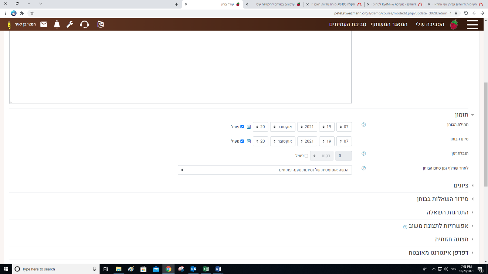The height and width of the screenshot is (274, 488).
Task: Open המאגר המשותף in the top navigation
Action: (389, 25)
